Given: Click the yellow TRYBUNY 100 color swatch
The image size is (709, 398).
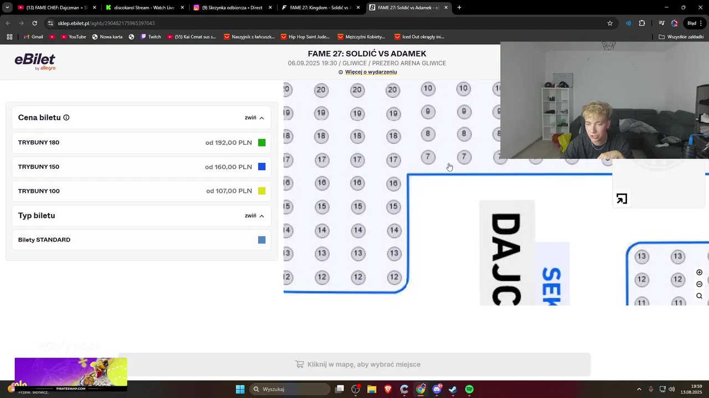Looking at the screenshot, I should coord(262,191).
